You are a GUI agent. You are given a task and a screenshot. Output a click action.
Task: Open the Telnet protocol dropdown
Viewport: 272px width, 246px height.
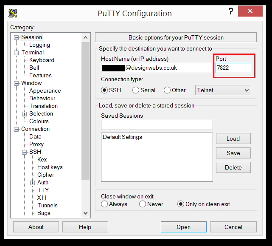[x=223, y=90]
